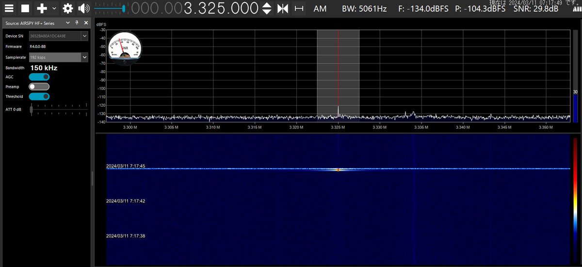Disable the AGC toggle

(39, 77)
